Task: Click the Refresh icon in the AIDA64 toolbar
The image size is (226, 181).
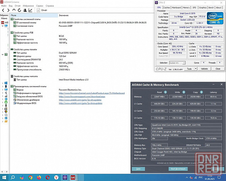Action: point(19,10)
